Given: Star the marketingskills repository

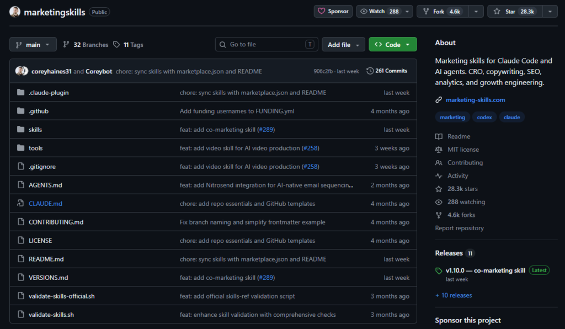Looking at the screenshot, I should [x=515, y=12].
